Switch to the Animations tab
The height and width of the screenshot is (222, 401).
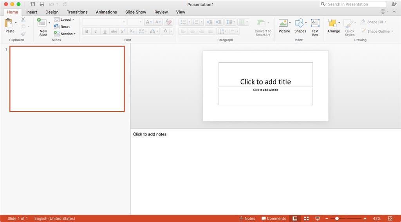click(107, 12)
